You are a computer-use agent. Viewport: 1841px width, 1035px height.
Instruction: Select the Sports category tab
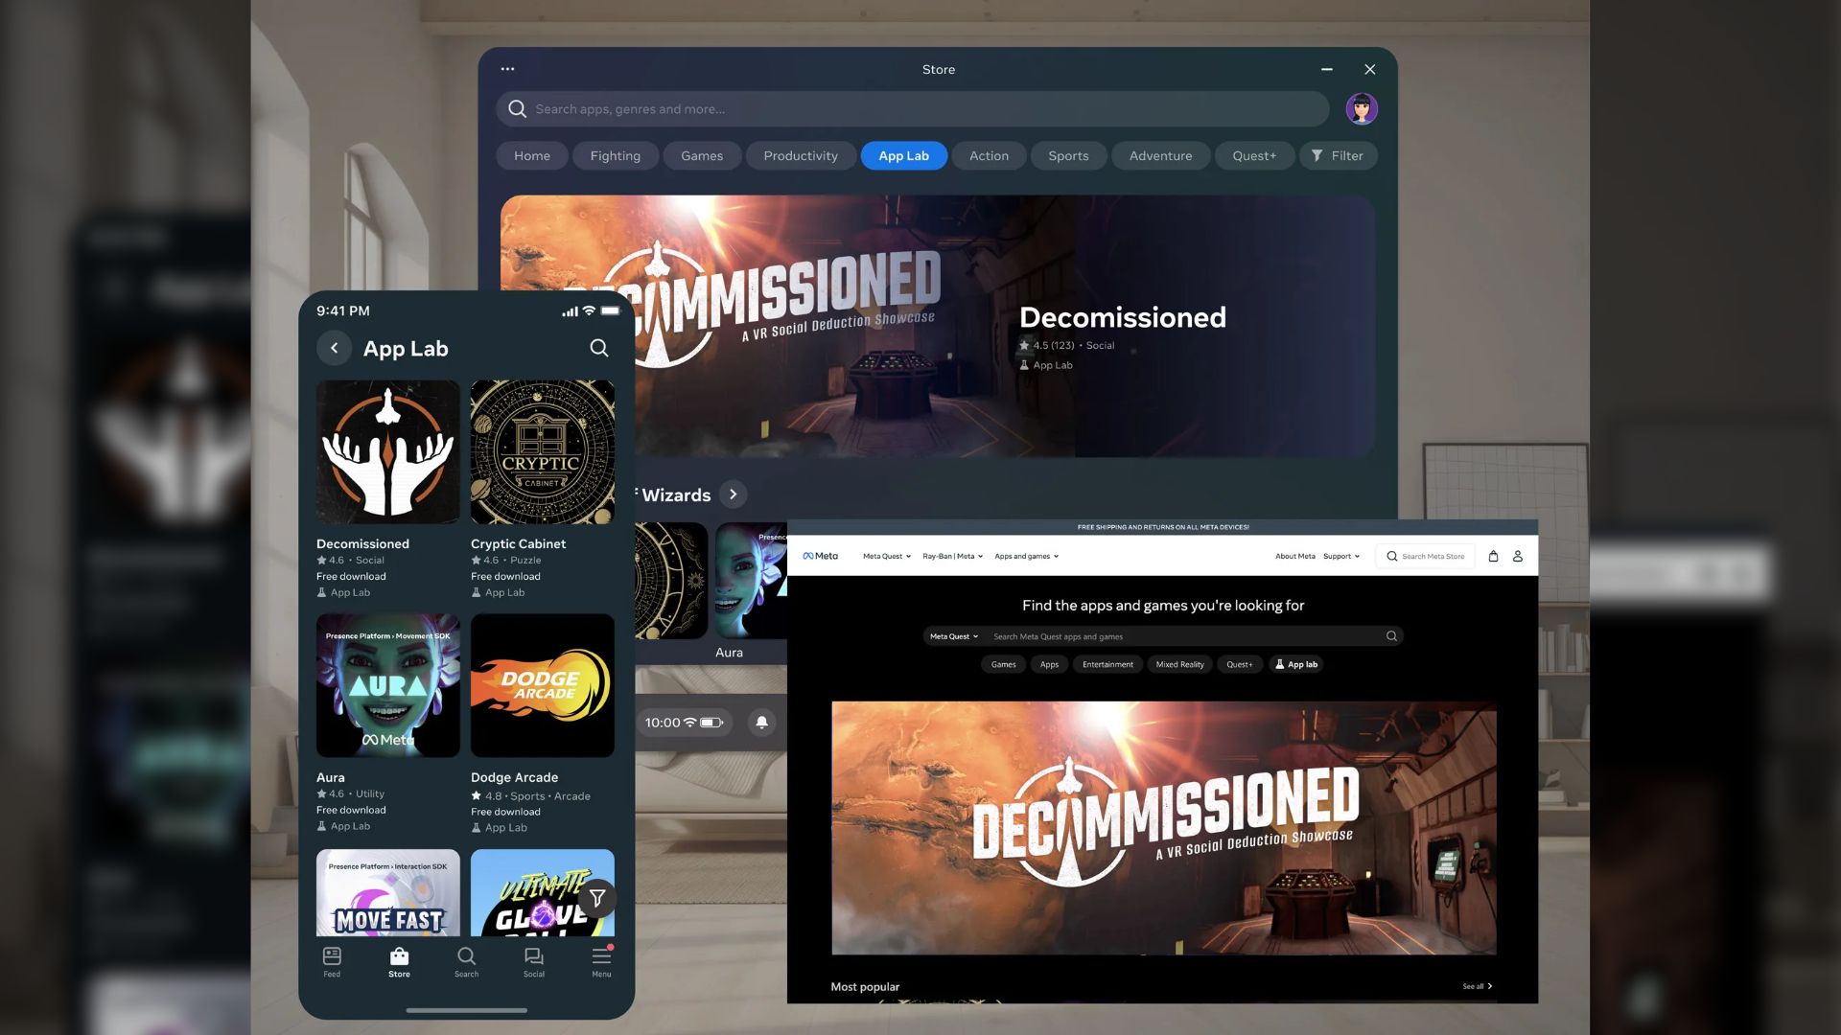tap(1068, 156)
